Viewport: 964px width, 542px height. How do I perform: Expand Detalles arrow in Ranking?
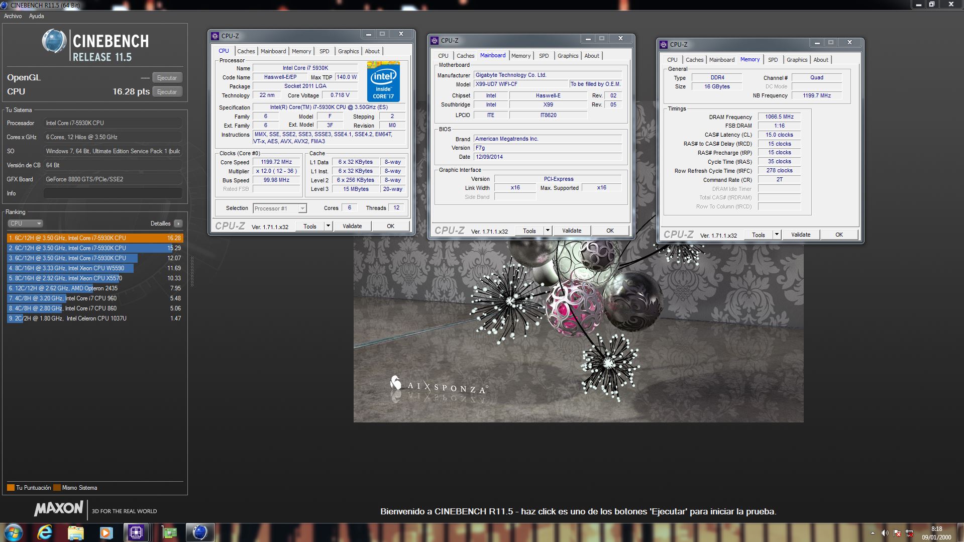(x=178, y=224)
